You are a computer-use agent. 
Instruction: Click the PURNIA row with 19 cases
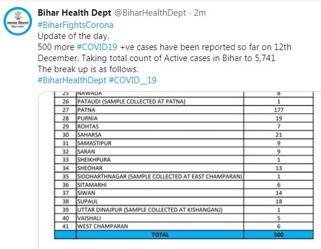point(184,118)
